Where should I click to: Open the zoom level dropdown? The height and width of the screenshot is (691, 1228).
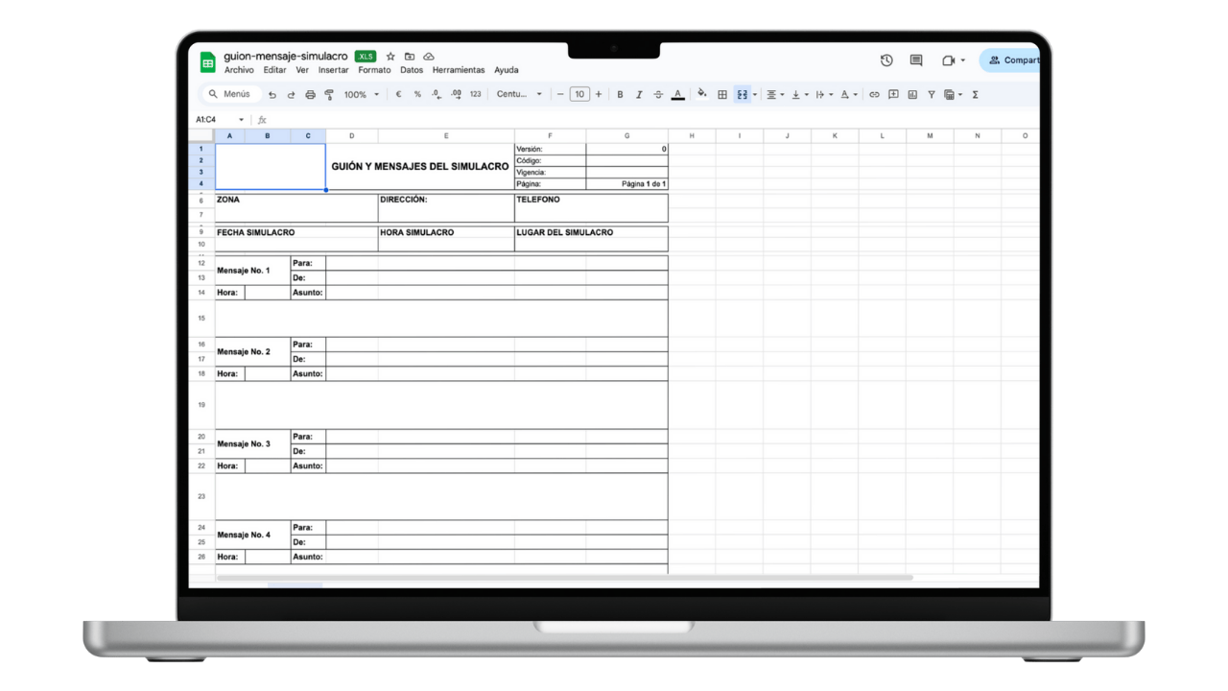coord(360,94)
